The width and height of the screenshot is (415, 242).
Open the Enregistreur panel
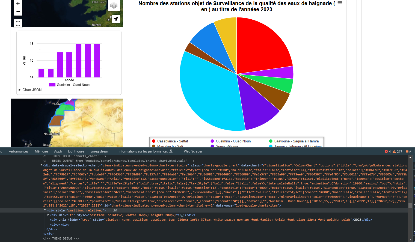(x=99, y=151)
